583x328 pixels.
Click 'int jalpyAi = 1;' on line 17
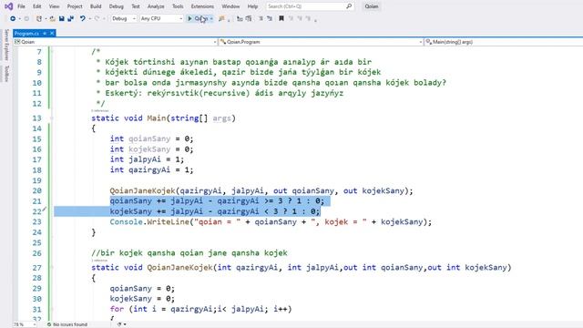147,159
